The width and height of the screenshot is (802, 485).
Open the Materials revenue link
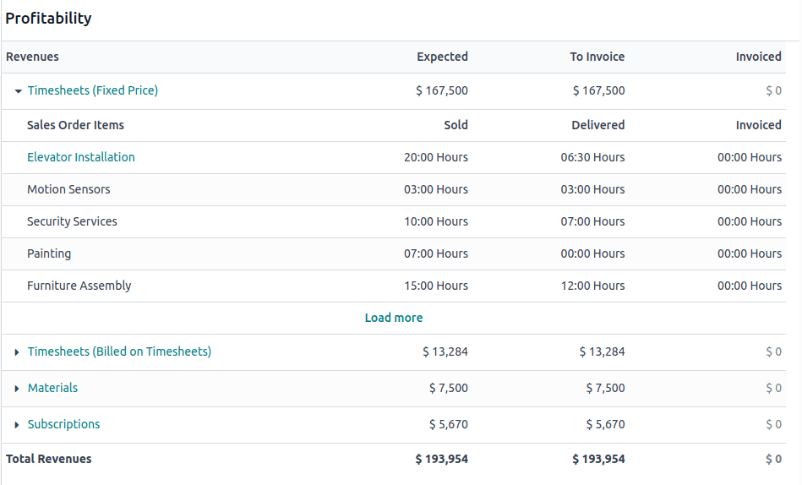[x=52, y=388]
